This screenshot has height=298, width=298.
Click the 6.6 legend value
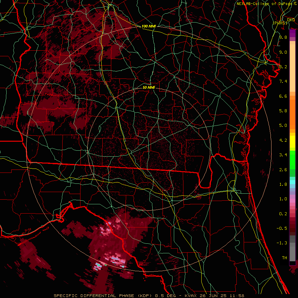[283, 96]
